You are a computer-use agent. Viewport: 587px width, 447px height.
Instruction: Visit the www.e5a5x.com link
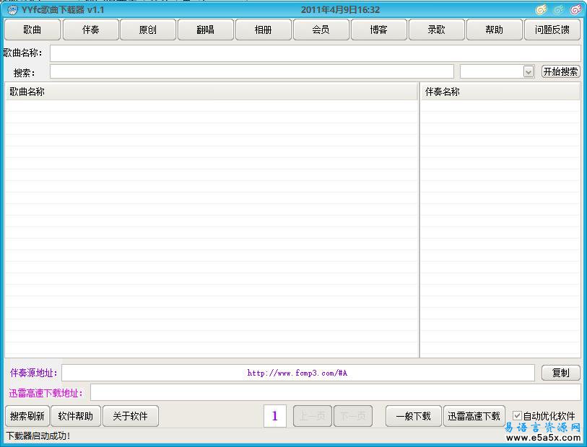pos(542,435)
